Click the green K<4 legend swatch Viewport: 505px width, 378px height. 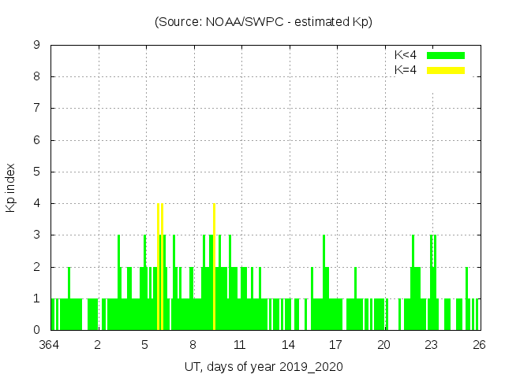pyautogui.click(x=446, y=55)
